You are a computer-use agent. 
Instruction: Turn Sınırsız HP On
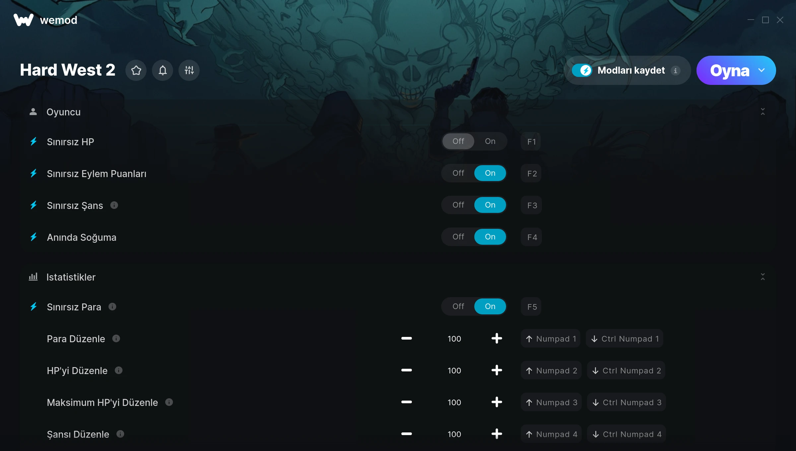click(490, 141)
